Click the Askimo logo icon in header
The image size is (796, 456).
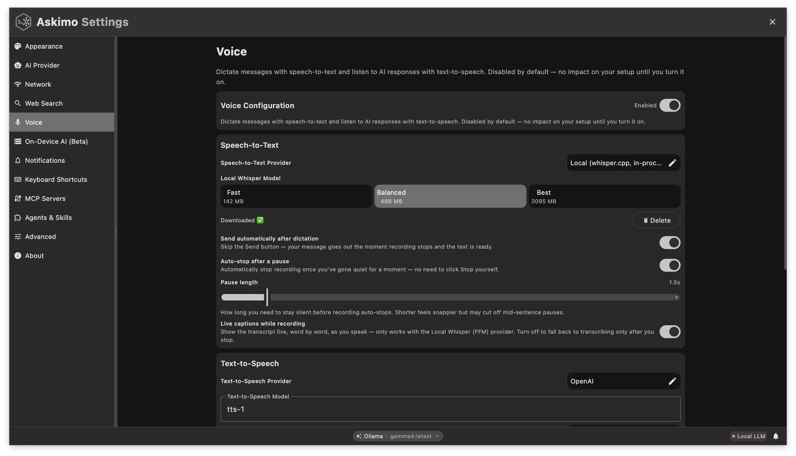point(23,22)
